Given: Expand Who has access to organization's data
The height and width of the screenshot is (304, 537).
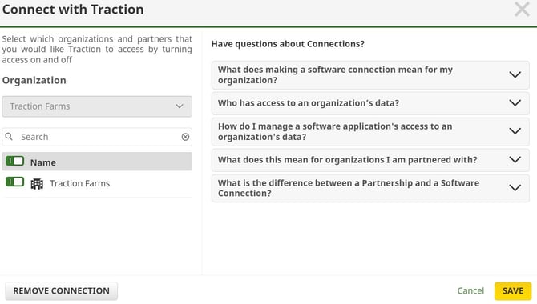Looking at the screenshot, I should click(370, 103).
